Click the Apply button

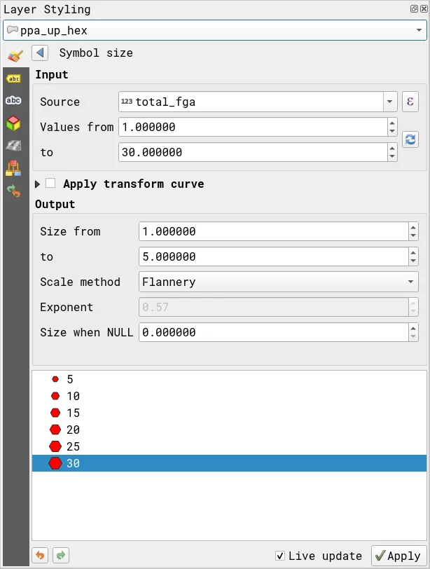pyautogui.click(x=398, y=556)
